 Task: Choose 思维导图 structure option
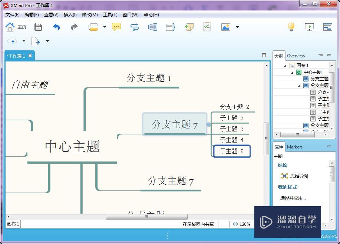point(295,176)
